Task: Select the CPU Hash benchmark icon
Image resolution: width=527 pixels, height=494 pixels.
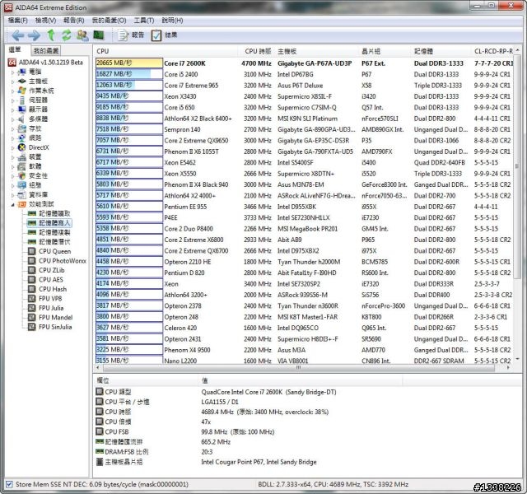Action: pyautogui.click(x=32, y=289)
